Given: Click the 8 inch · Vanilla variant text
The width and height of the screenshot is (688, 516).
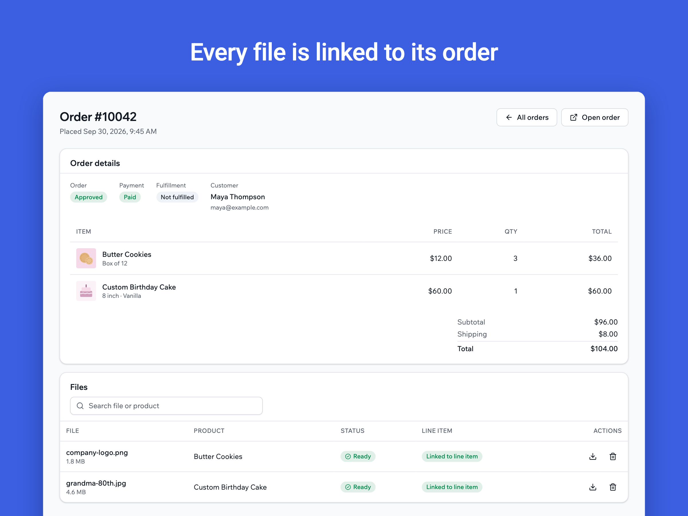Looking at the screenshot, I should 122,296.
